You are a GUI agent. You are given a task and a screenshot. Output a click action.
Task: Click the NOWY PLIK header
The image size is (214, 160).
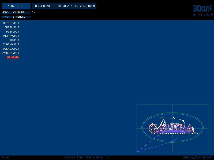pos(16,6)
